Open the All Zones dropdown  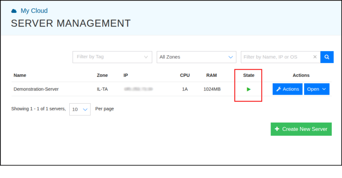(196, 57)
